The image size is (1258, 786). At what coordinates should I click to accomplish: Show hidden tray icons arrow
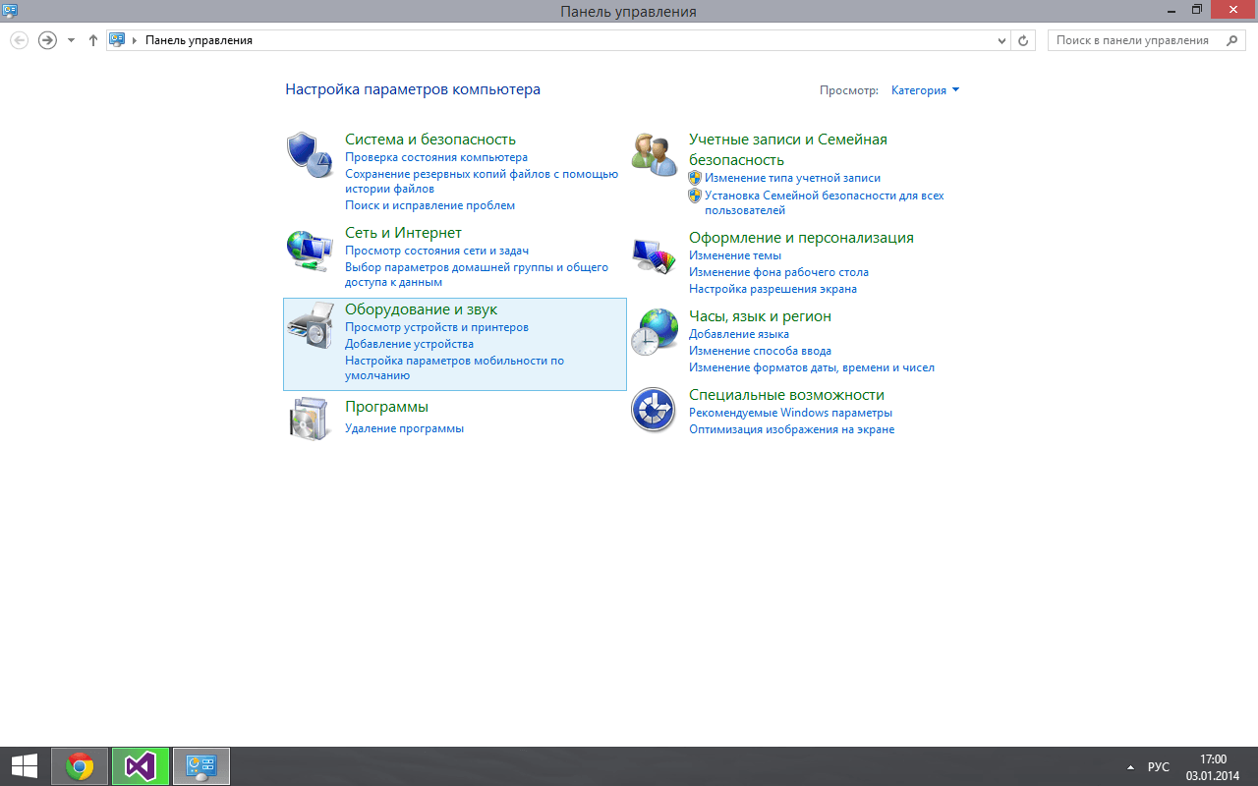click(1129, 766)
